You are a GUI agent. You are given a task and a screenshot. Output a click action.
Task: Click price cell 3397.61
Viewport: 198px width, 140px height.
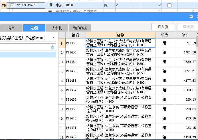point(185,71)
